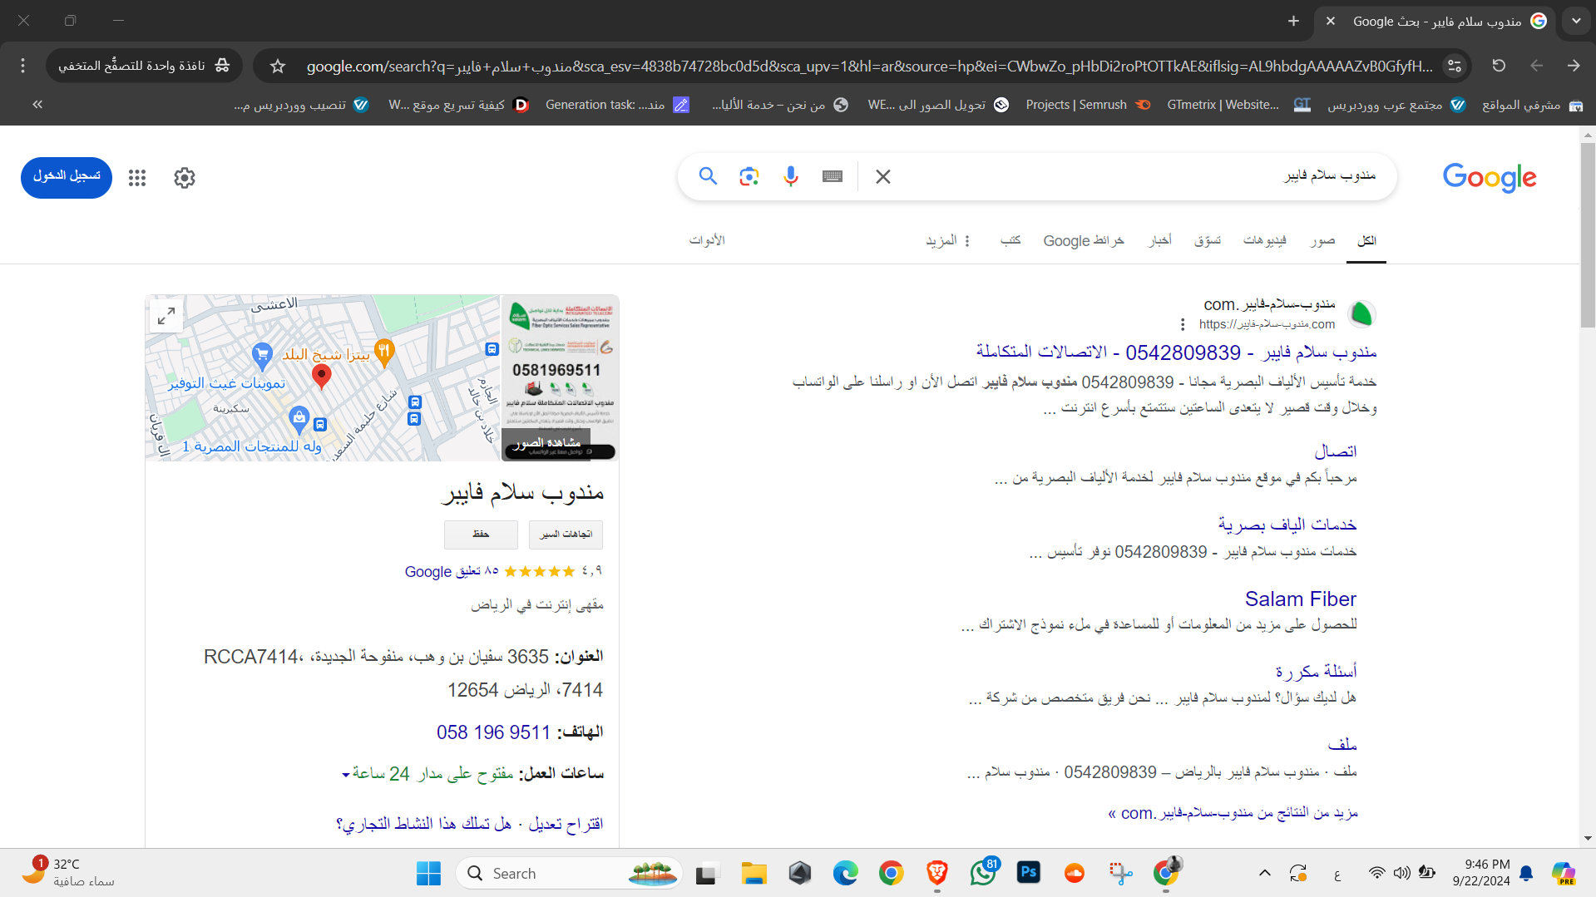Open the 058 196 9511 phone link
The width and height of the screenshot is (1596, 897).
click(493, 732)
